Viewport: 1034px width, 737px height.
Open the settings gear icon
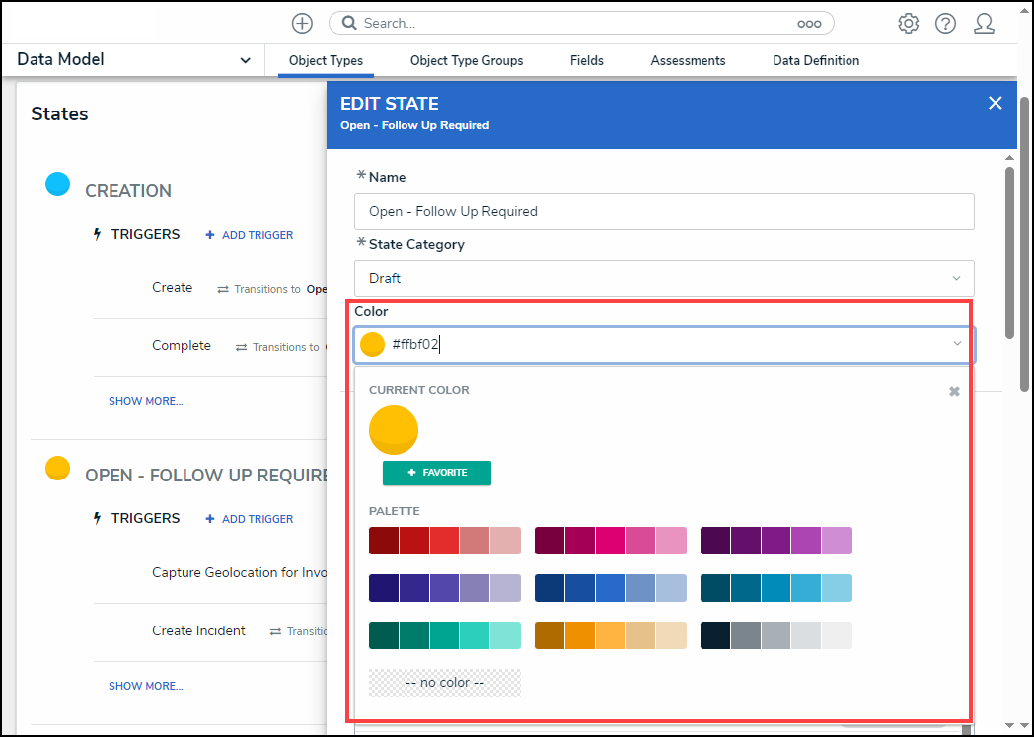[908, 24]
